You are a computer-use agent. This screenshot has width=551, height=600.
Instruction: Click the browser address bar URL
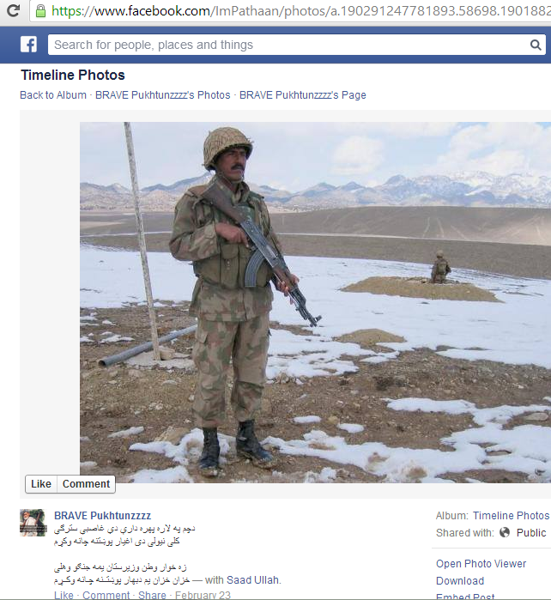[x=301, y=11]
